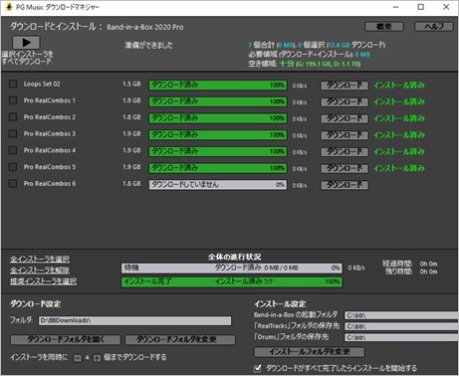This screenshot has height=376, width=459.
Task: Click ダウンロード button for Pro RealCombos 4
Action: point(344,151)
